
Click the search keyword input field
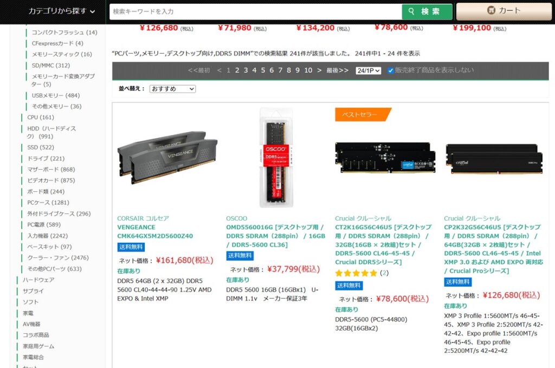click(255, 11)
